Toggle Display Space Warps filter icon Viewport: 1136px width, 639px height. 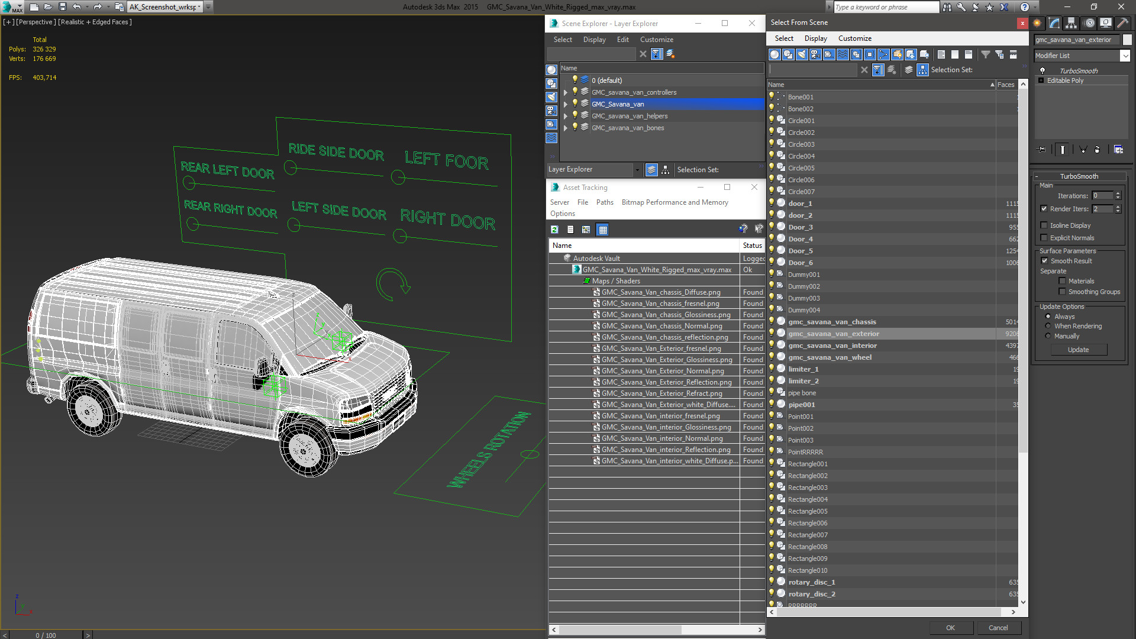point(843,54)
